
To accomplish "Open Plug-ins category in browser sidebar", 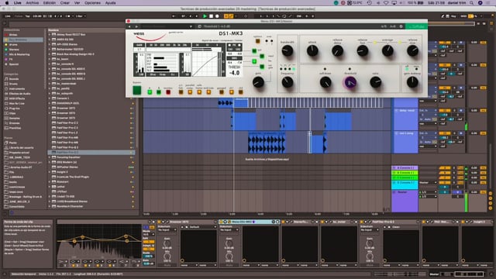I will coord(14,108).
